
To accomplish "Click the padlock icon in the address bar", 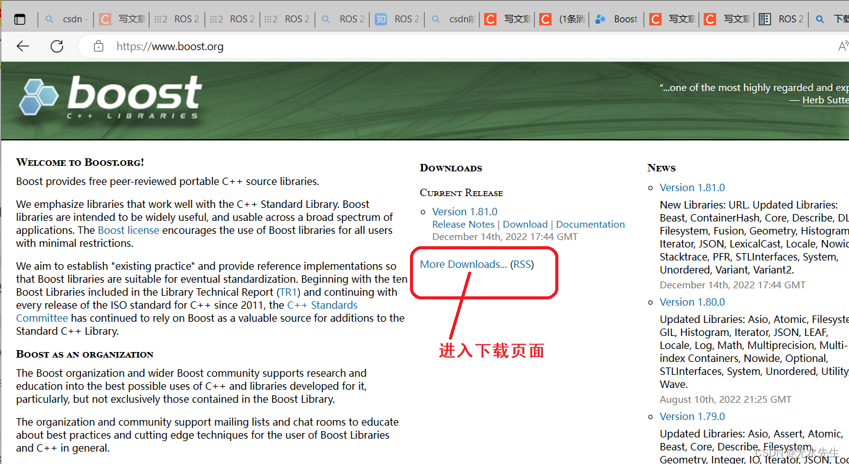I will coord(98,46).
